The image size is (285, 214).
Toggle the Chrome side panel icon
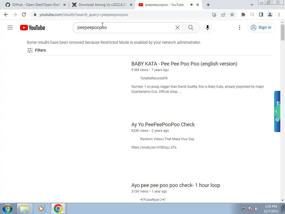tap(261, 14)
